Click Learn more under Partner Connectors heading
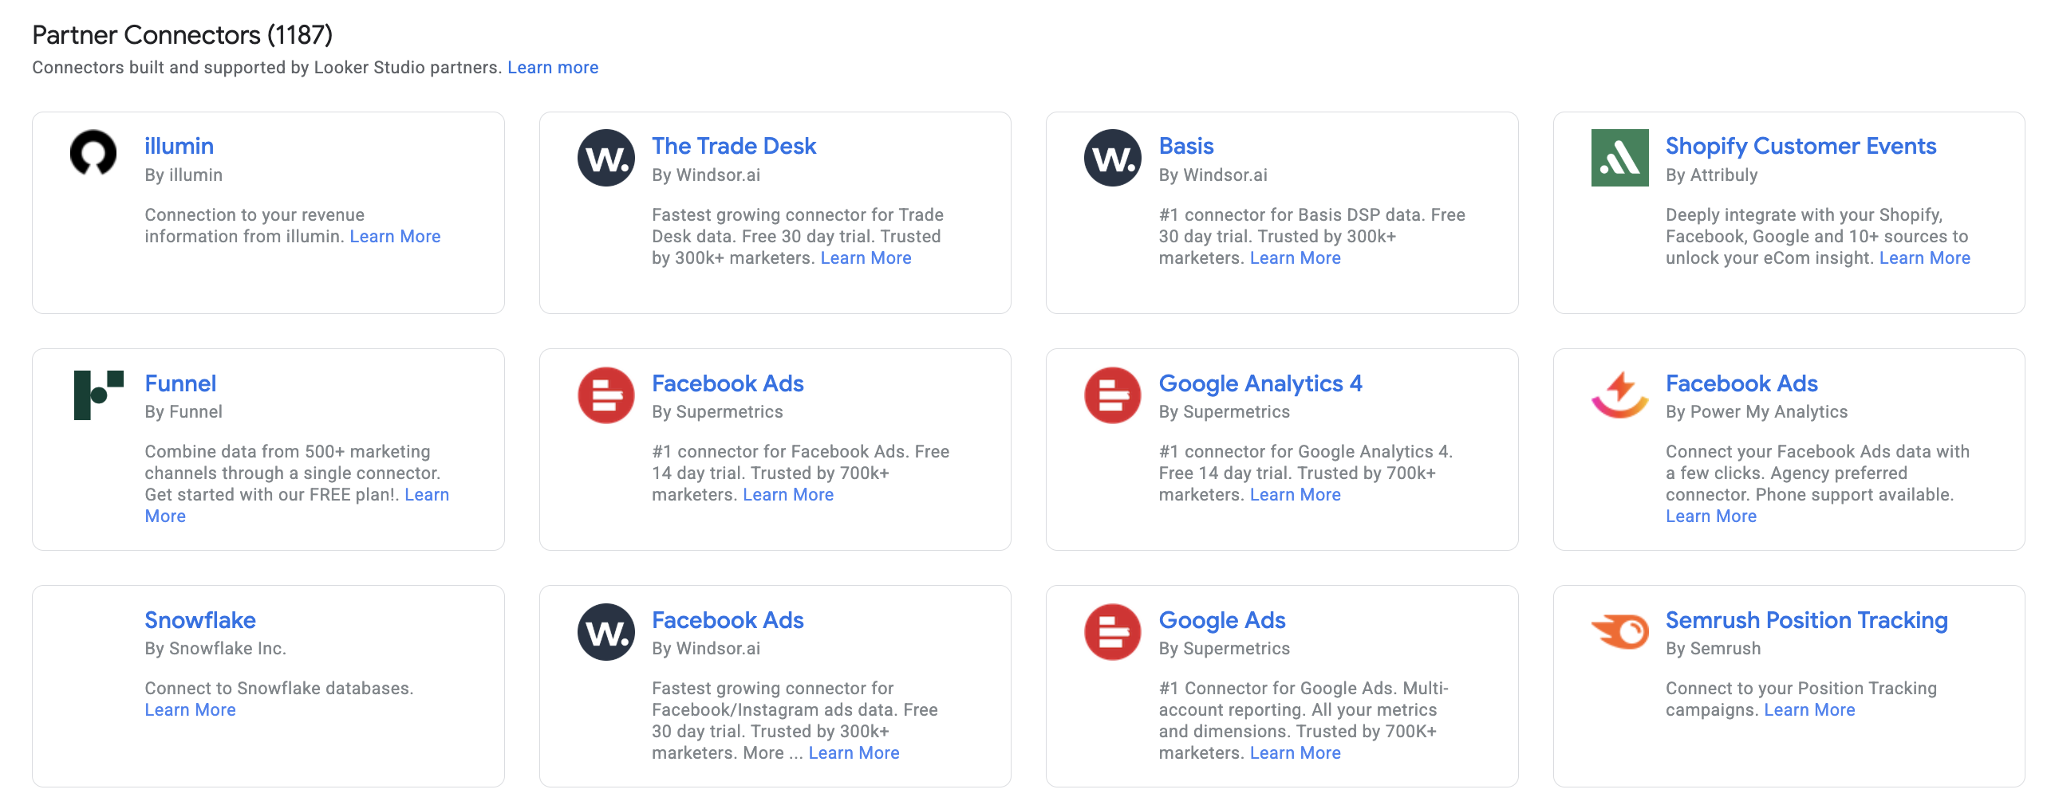 point(552,68)
